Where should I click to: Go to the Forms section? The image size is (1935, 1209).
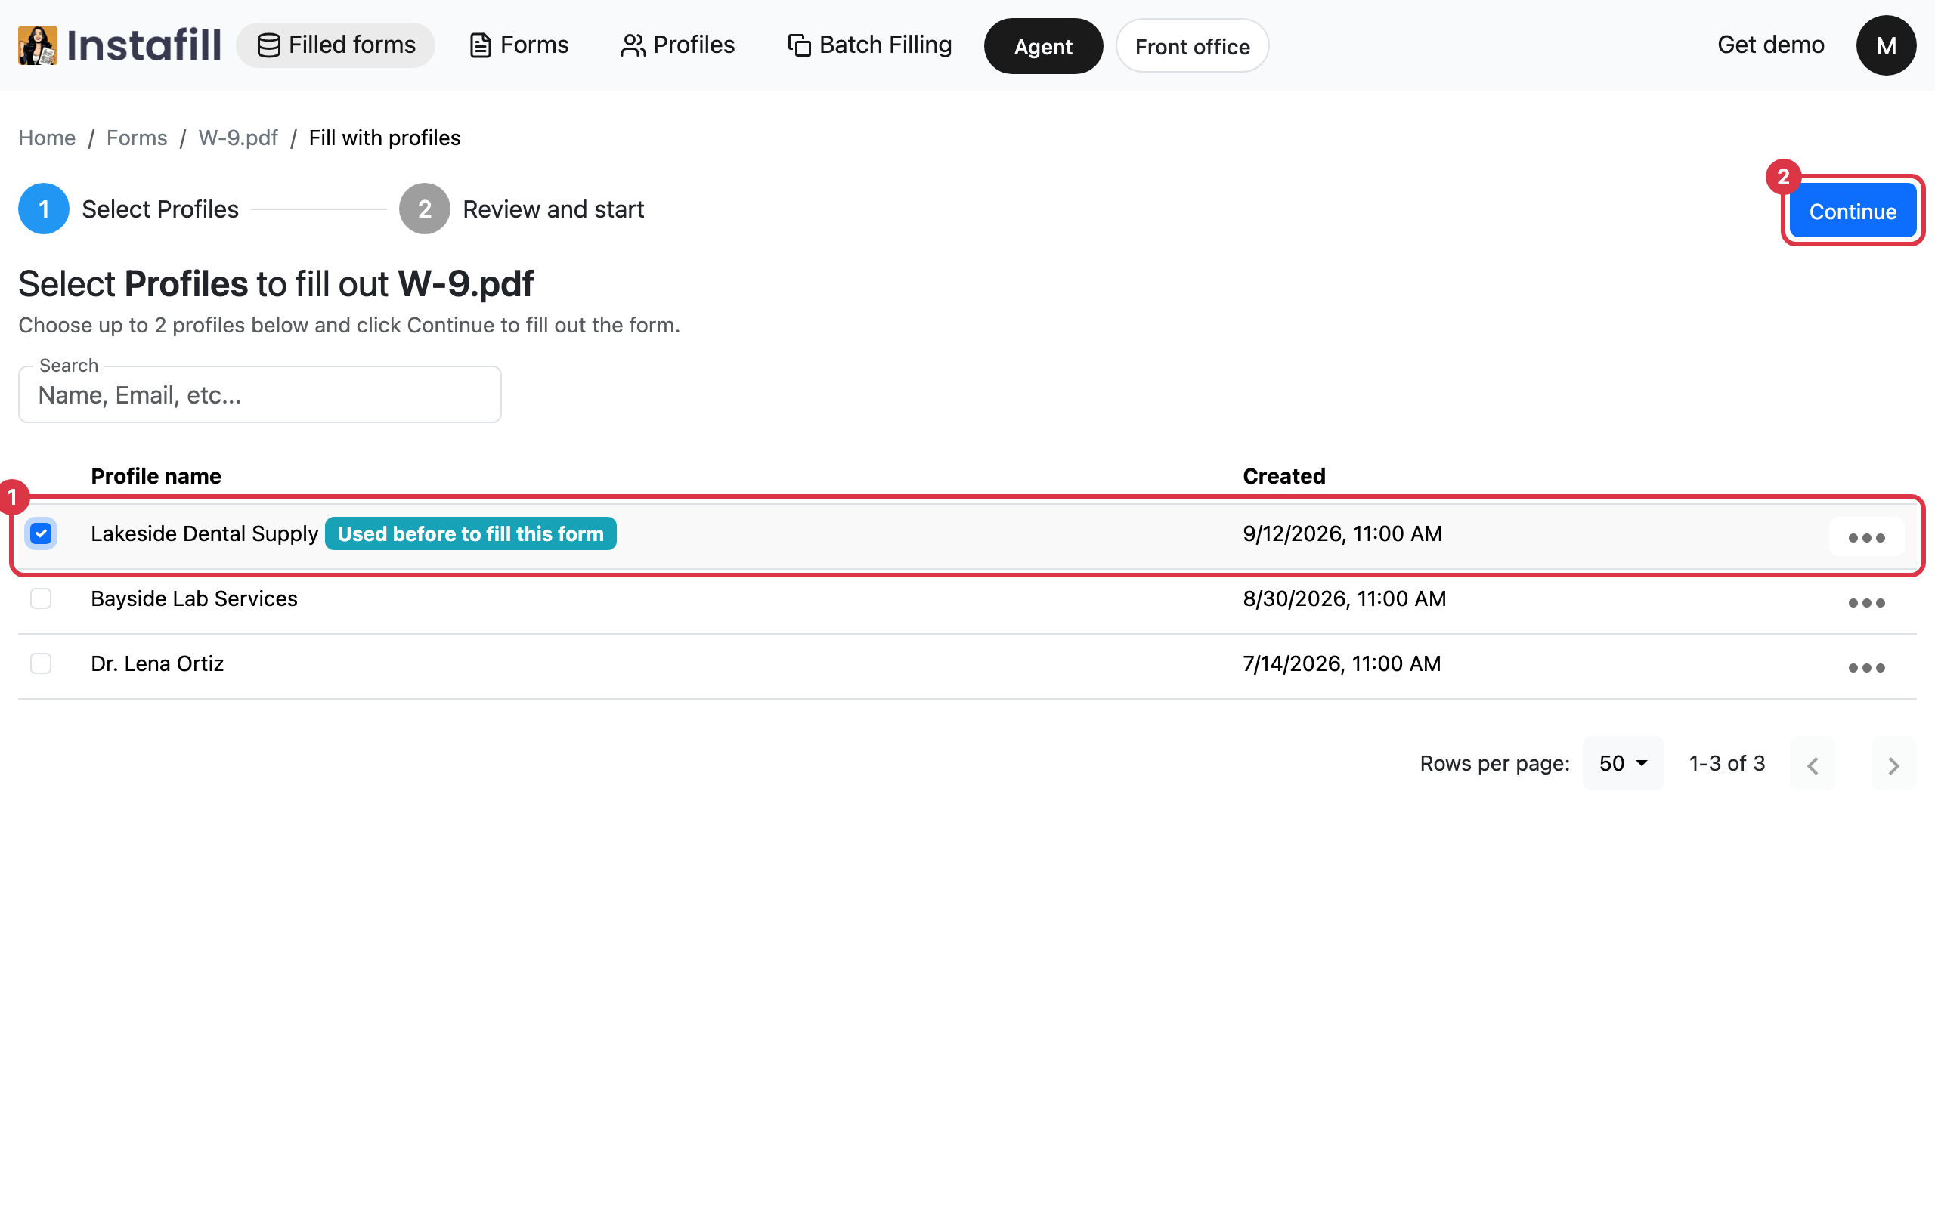pos(519,45)
